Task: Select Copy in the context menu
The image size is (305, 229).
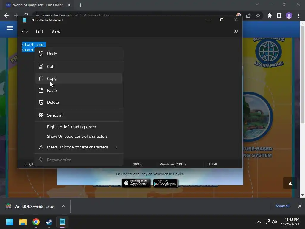Action: [x=79, y=78]
